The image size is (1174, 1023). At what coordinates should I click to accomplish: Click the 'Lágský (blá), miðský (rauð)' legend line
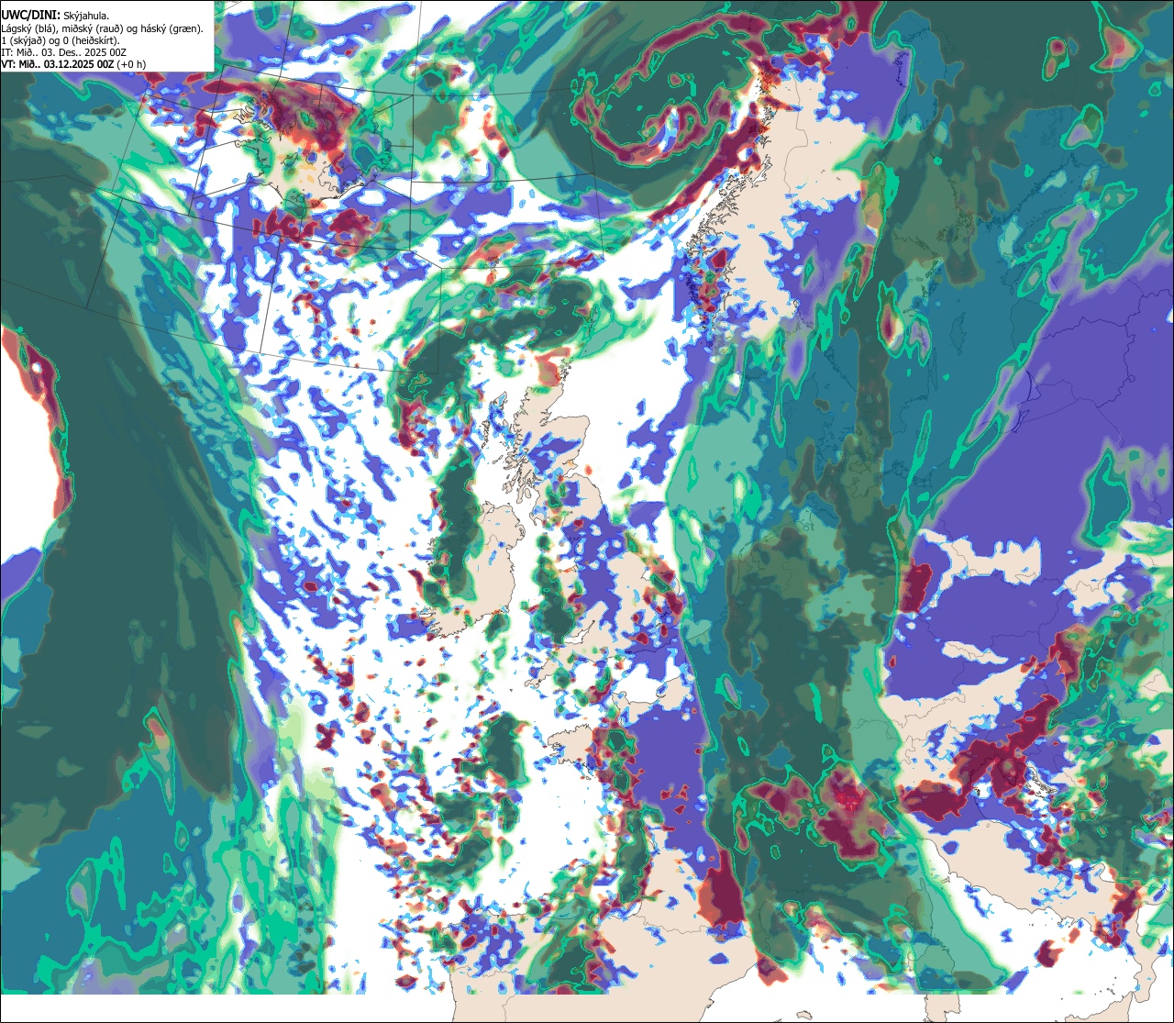103,28
